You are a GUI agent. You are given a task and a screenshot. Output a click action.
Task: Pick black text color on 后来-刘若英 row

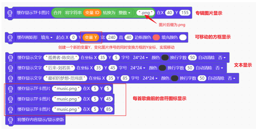coord(162,68)
